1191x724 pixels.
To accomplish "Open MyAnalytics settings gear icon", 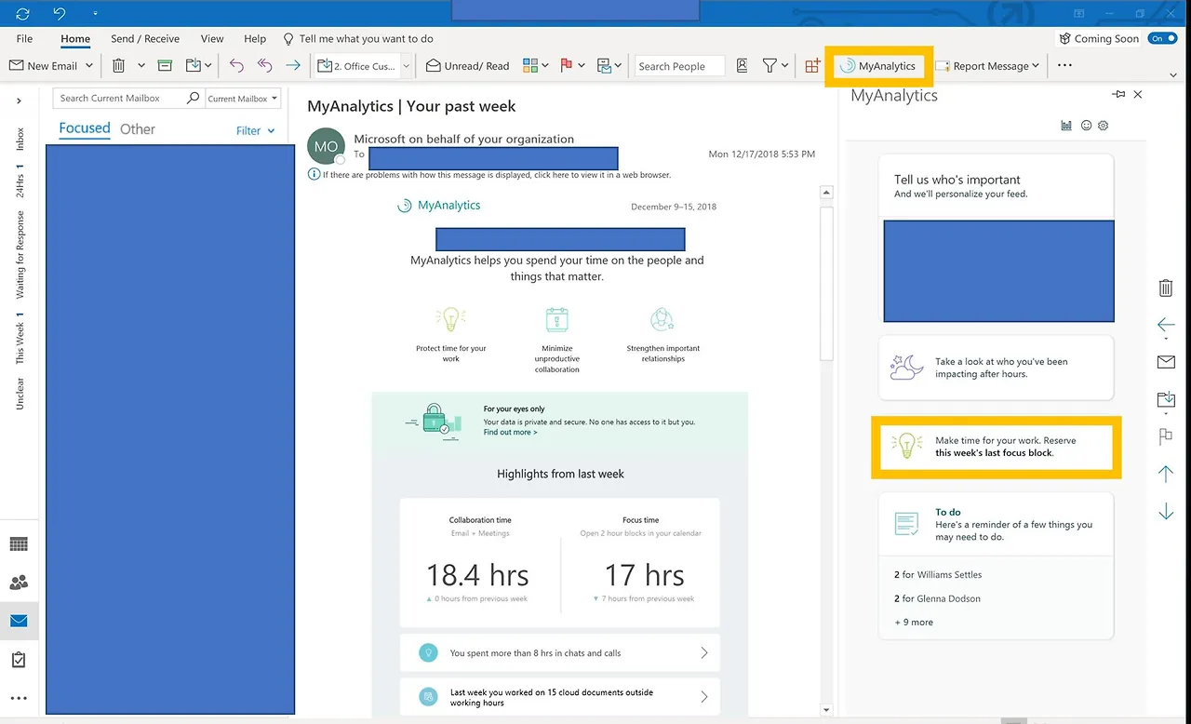I will tap(1104, 126).
